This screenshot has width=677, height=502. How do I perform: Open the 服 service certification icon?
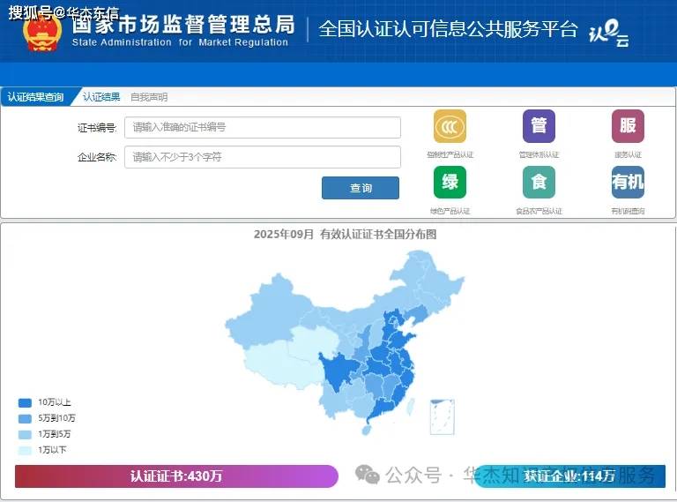pyautogui.click(x=628, y=126)
